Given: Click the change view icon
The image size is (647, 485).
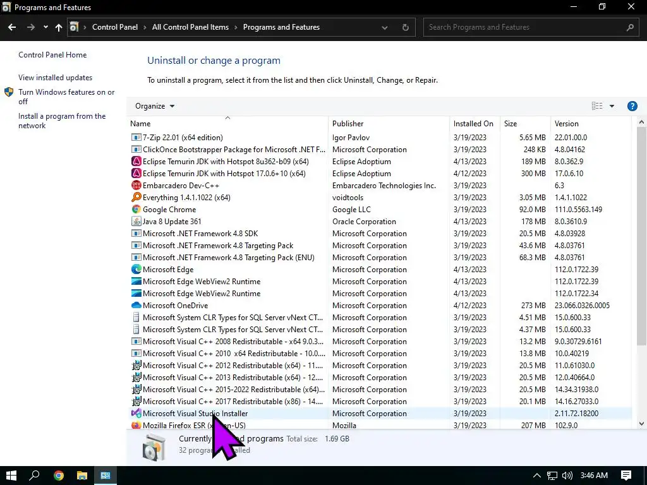Looking at the screenshot, I should pyautogui.click(x=597, y=106).
